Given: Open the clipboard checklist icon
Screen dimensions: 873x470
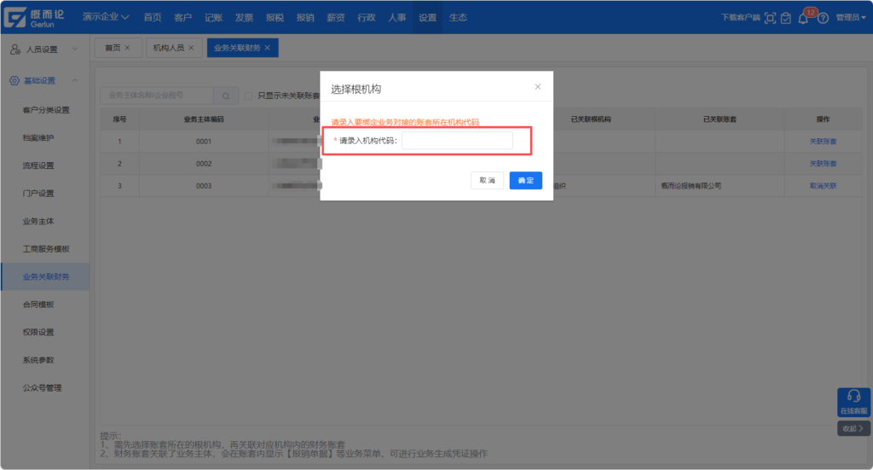Looking at the screenshot, I should point(786,18).
